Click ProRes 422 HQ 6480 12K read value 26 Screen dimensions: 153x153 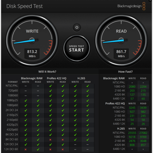143,124
